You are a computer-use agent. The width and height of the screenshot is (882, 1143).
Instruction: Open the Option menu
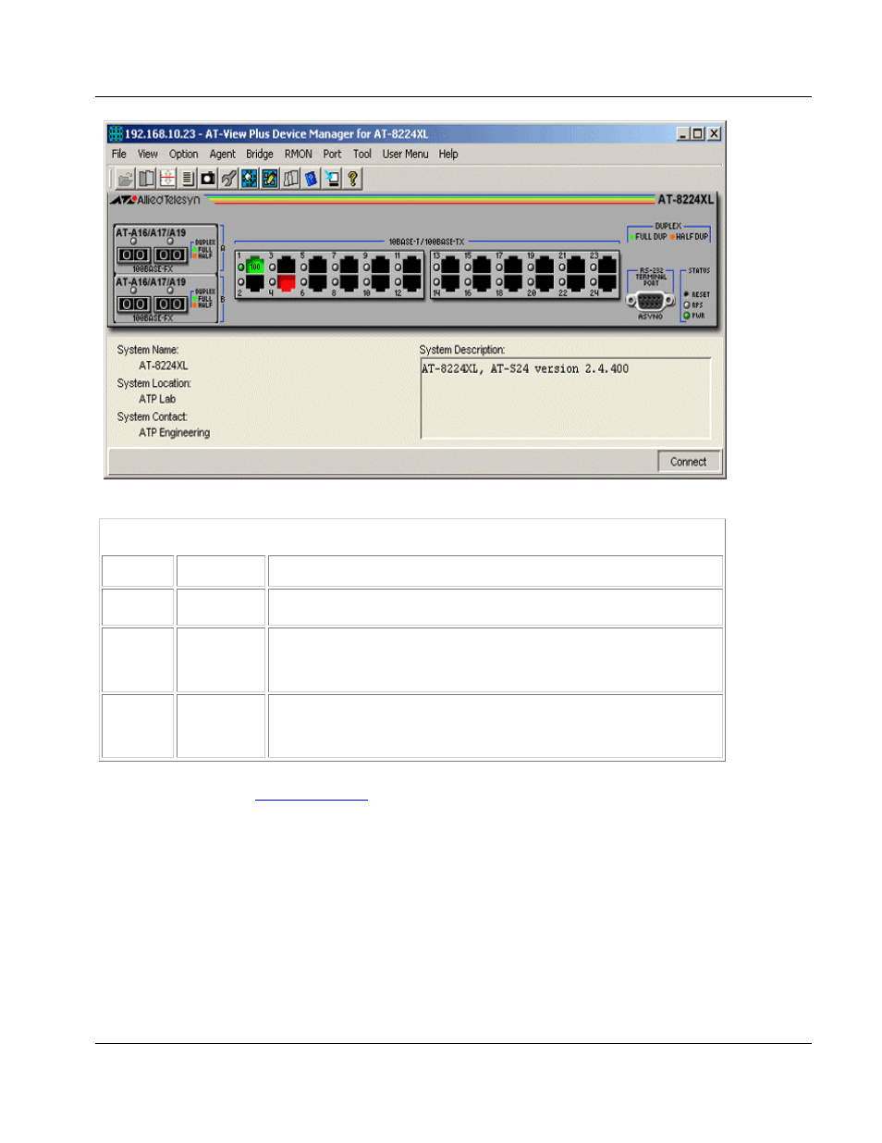tap(183, 155)
